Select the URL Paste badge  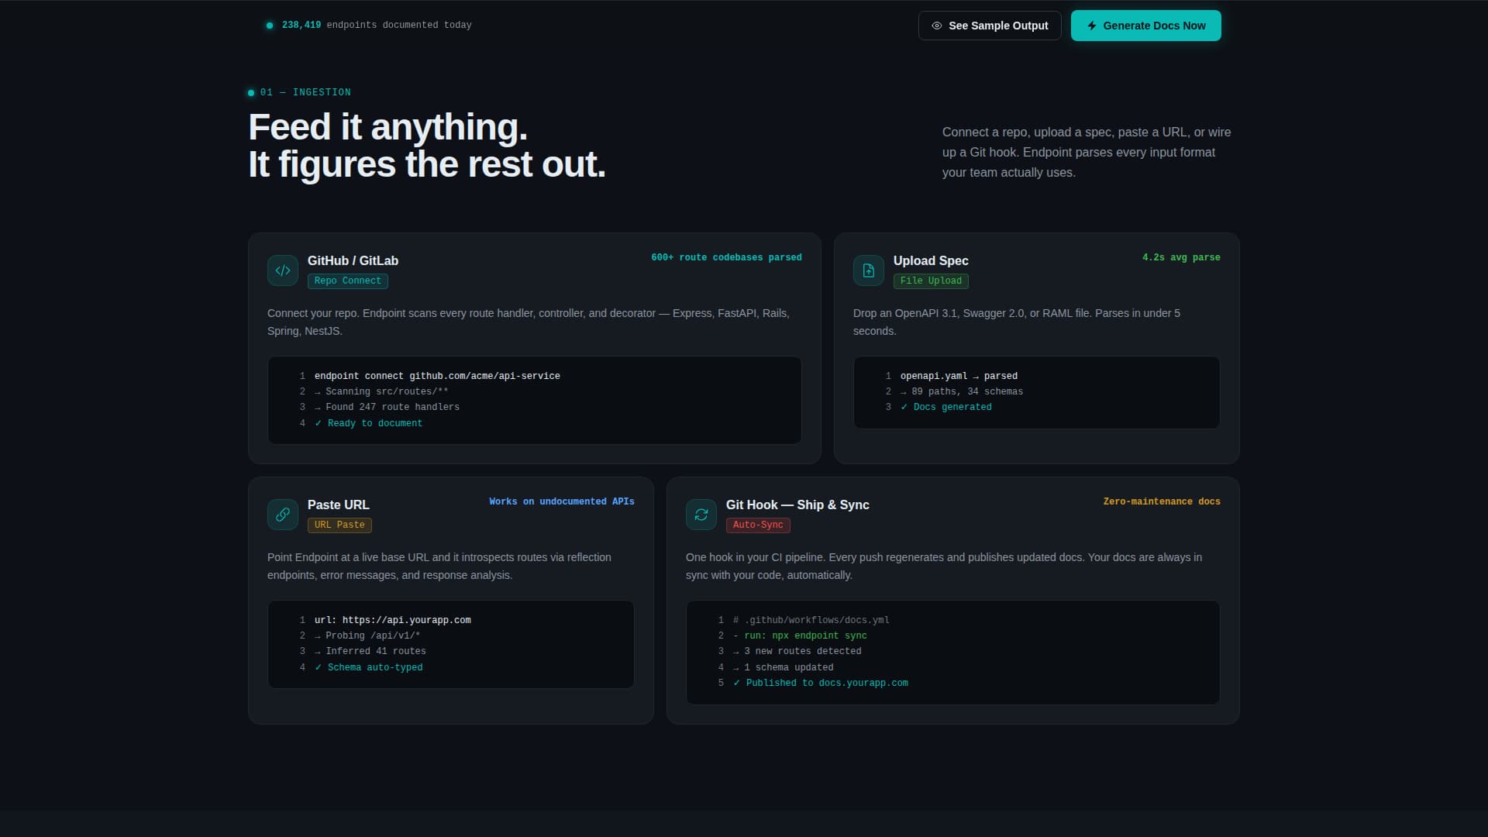click(339, 525)
